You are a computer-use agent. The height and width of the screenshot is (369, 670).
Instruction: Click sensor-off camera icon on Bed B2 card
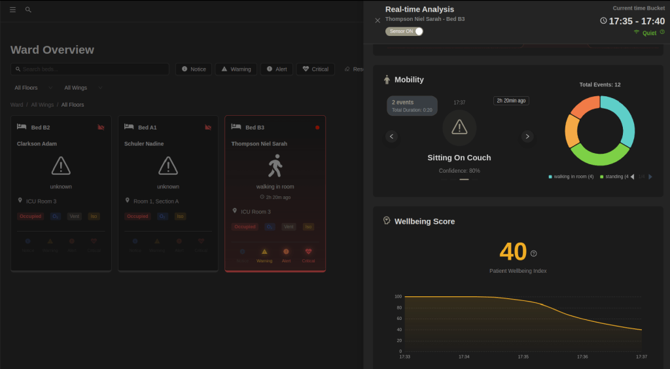coord(101,128)
